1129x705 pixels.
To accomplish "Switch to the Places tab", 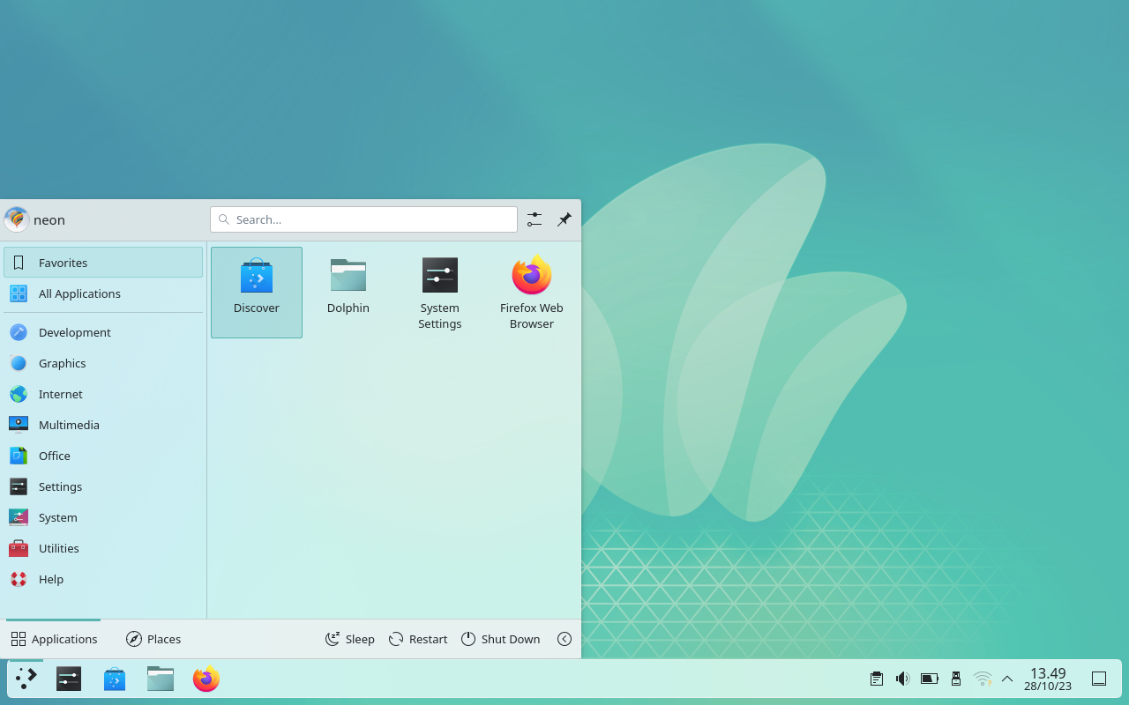I will click(153, 639).
